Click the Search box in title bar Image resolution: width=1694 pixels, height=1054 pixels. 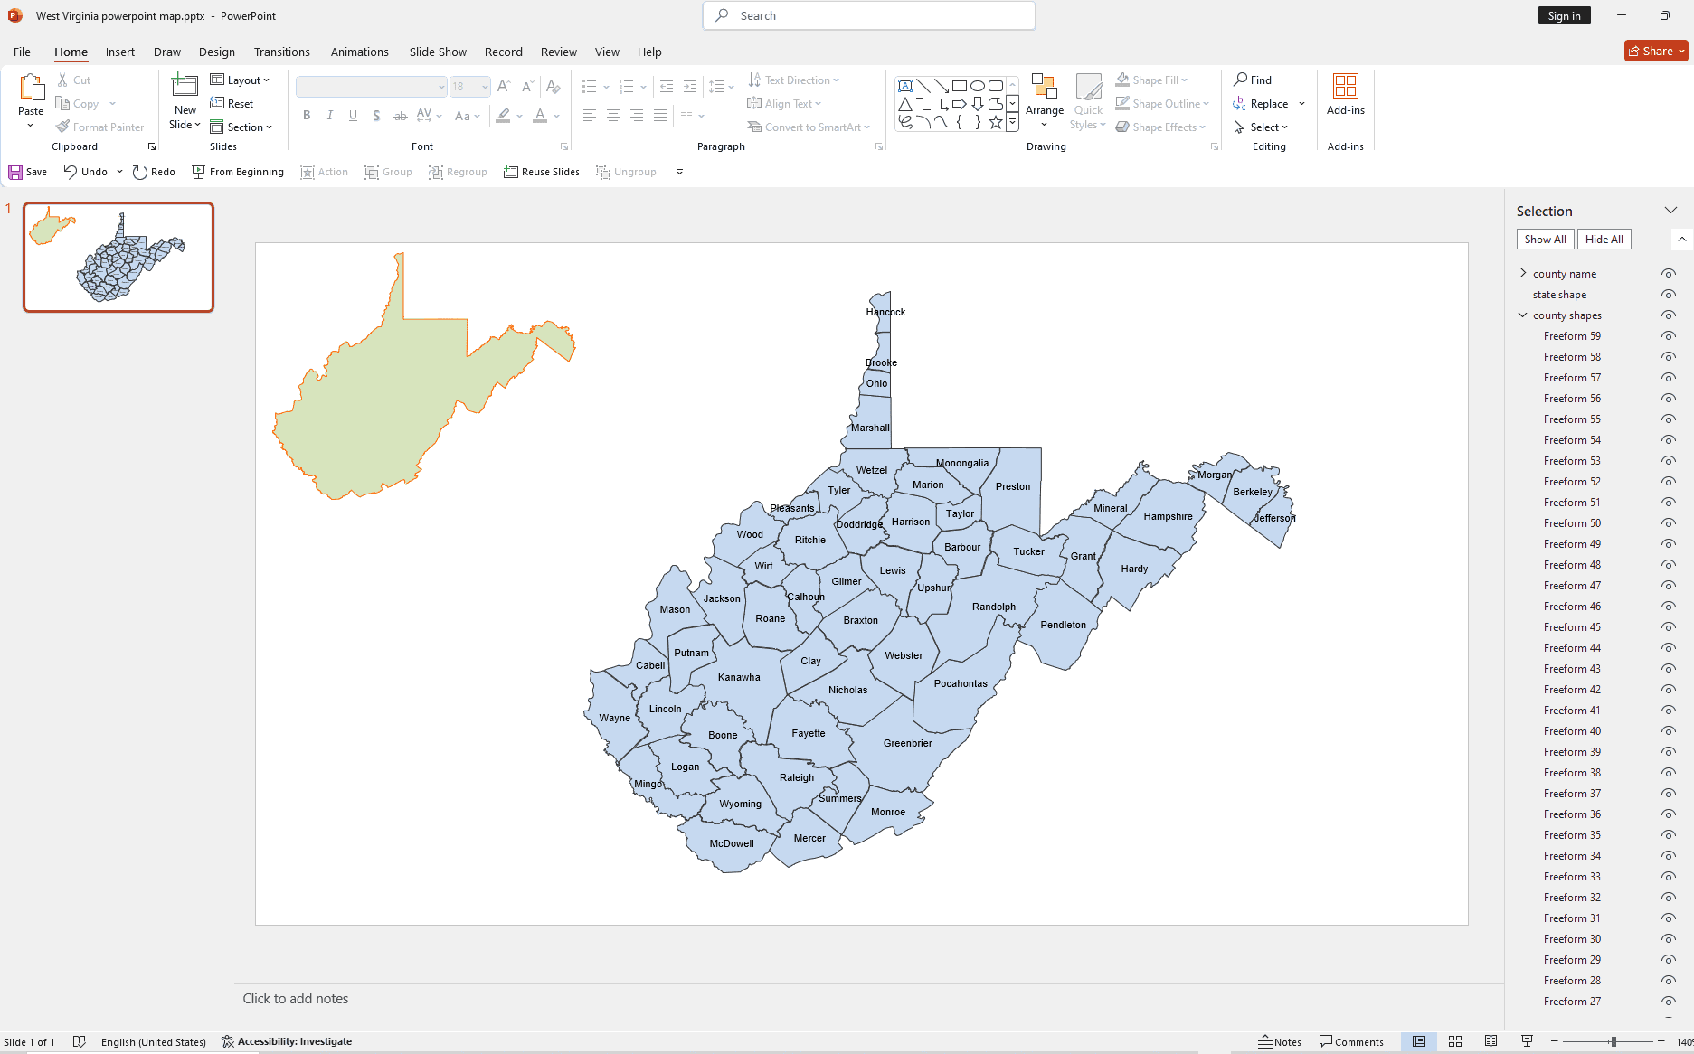(869, 15)
